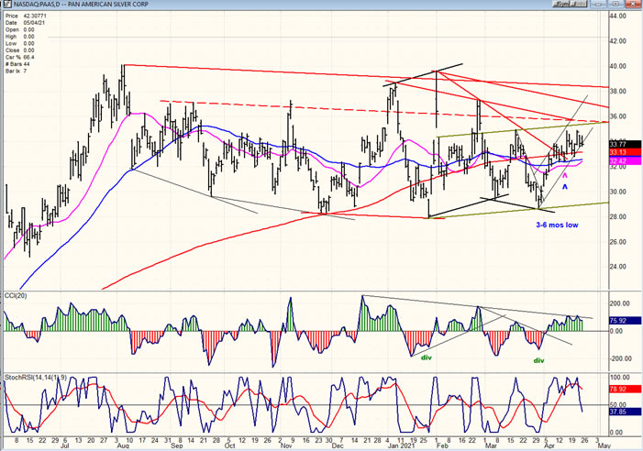The height and width of the screenshot is (451, 643).
Task: Click 'Jan 2021' on the date axis
Action: 401,445
